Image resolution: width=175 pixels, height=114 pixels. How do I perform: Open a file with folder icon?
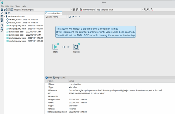[x=5, y=10]
